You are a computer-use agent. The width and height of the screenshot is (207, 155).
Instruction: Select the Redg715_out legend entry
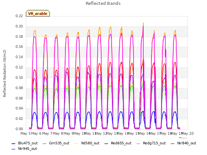coord(151,143)
